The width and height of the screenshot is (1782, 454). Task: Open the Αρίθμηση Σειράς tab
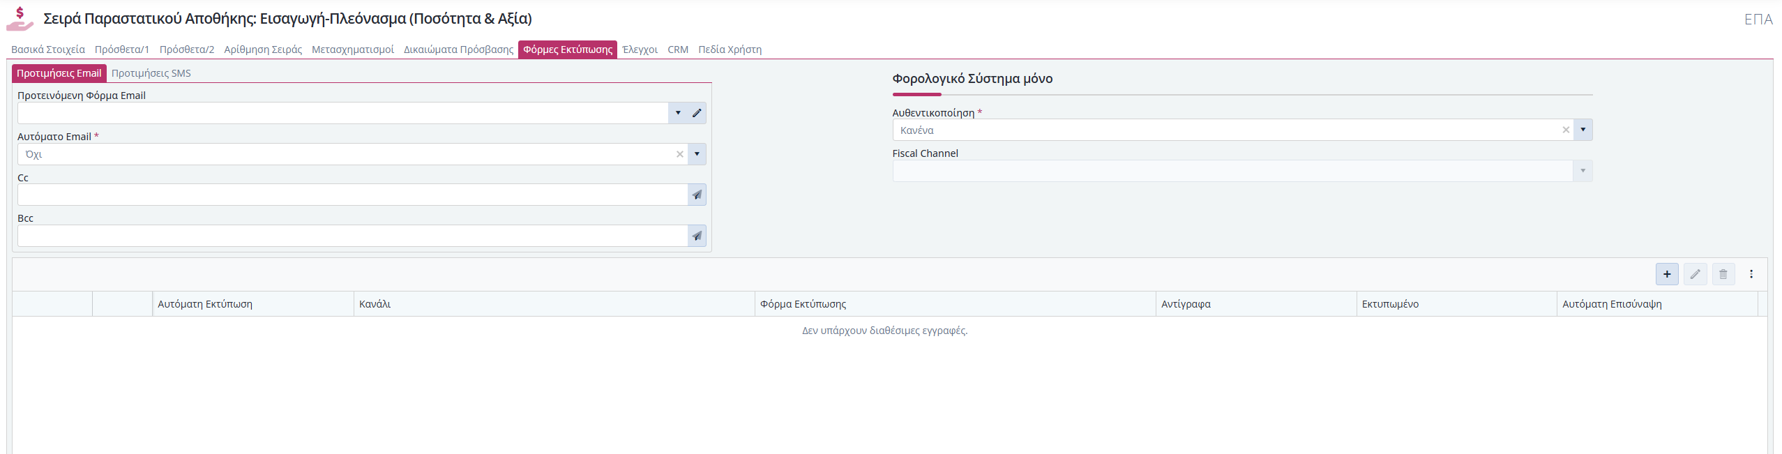pyautogui.click(x=263, y=50)
